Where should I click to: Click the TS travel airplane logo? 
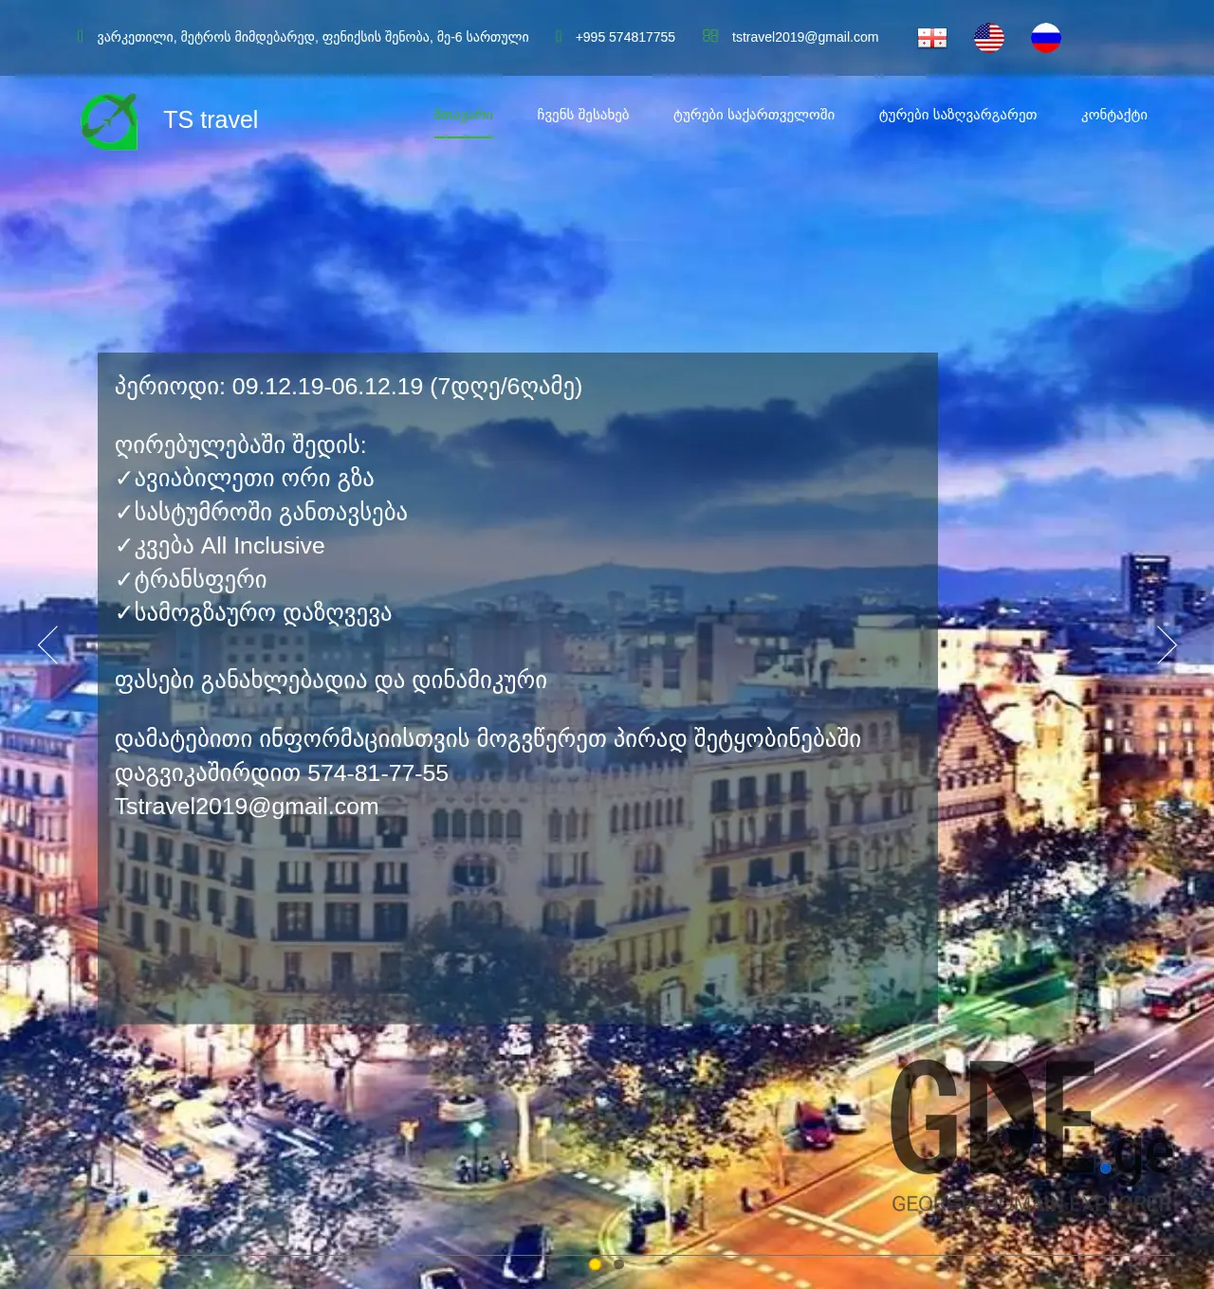109,120
